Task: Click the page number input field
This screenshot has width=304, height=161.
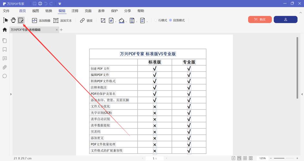Action: [x=154, y=158]
